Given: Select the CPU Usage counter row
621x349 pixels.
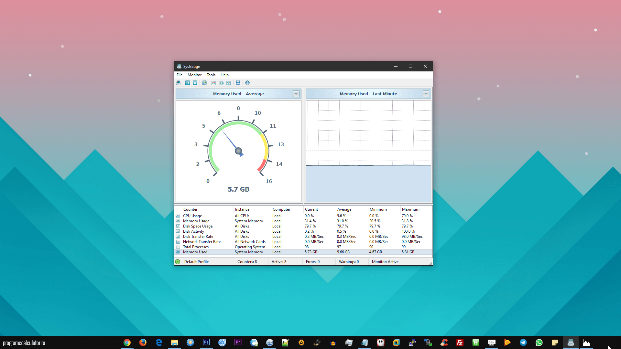Looking at the screenshot, I should click(192, 216).
